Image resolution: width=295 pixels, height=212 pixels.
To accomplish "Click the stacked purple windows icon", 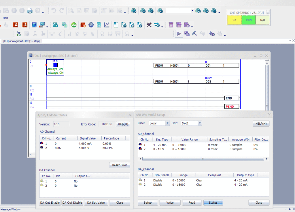I will 179,25.
